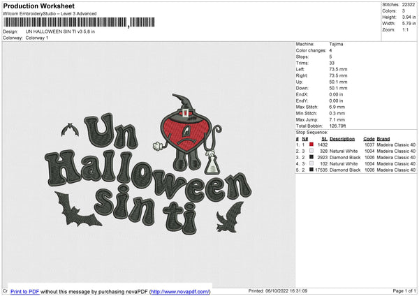The width and height of the screenshot is (419, 296).
Task: Click the 'Code' column header
Action: 369,139
